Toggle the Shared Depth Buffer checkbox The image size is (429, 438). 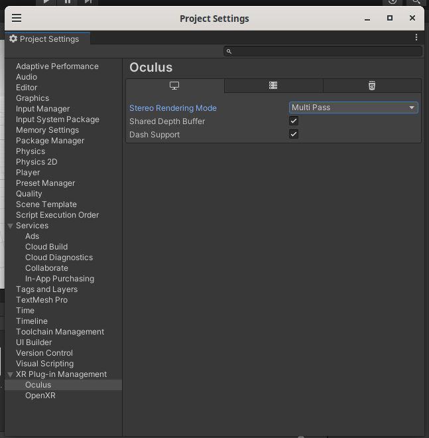click(294, 121)
